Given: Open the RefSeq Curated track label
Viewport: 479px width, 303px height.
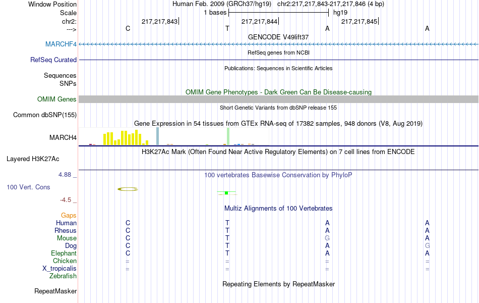Looking at the screenshot, I should [x=53, y=60].
